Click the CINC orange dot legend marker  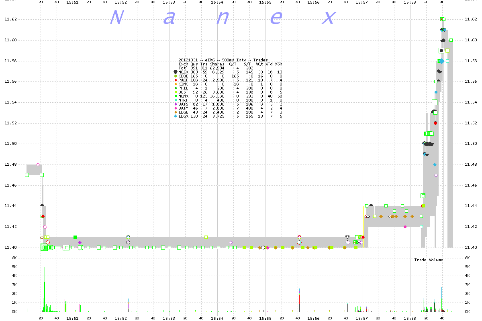click(176, 84)
